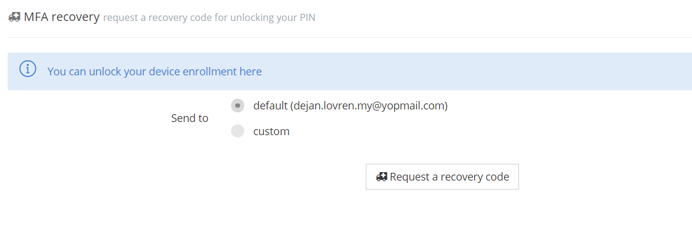Click the subtitle about unlocking your PIN

[209, 18]
